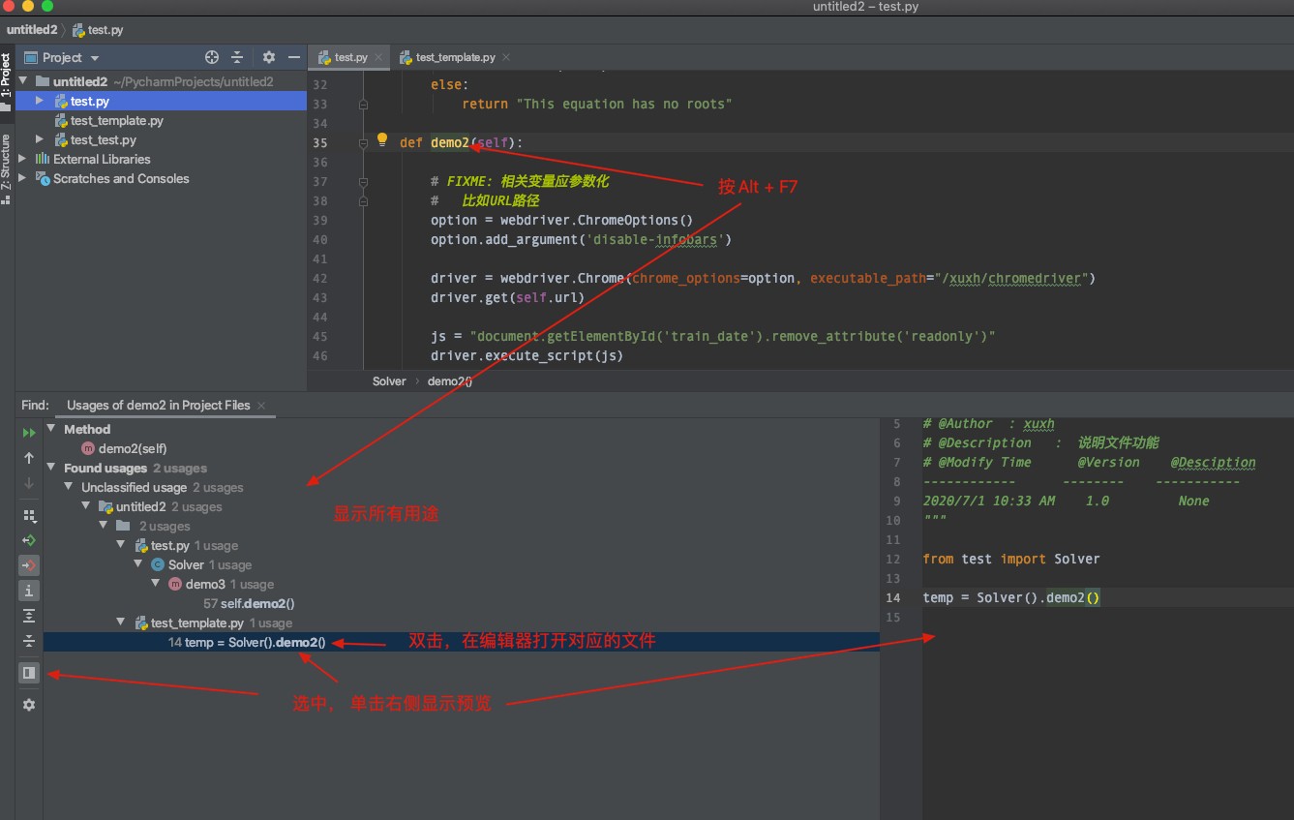
Task: Rerun the usages search with green arrows
Action: pyautogui.click(x=29, y=433)
